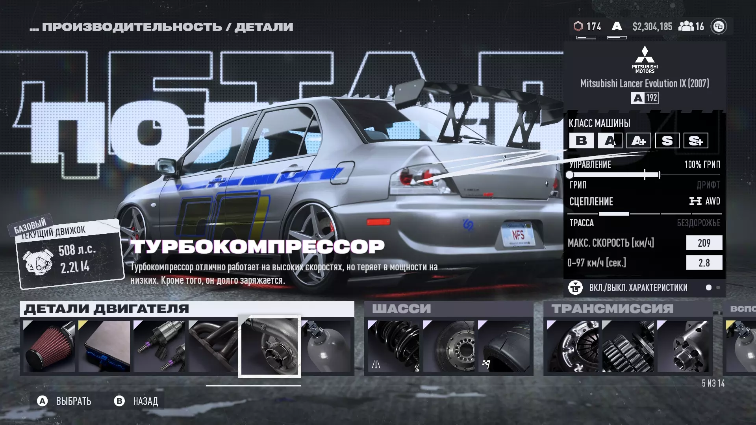Viewport: 756px width, 425px height.
Task: Pick the gearbox transmission part tile
Action: point(628,346)
